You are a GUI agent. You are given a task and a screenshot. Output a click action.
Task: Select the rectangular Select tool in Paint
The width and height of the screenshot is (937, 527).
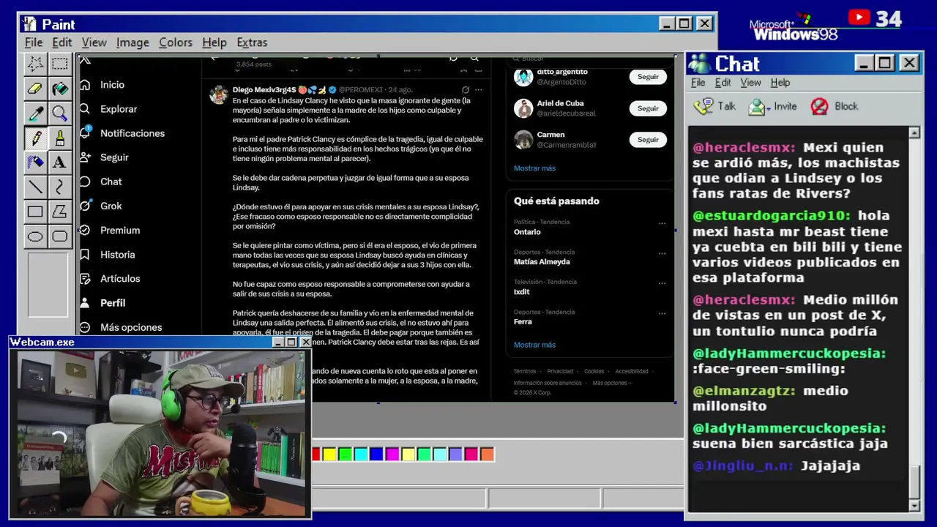[59, 64]
